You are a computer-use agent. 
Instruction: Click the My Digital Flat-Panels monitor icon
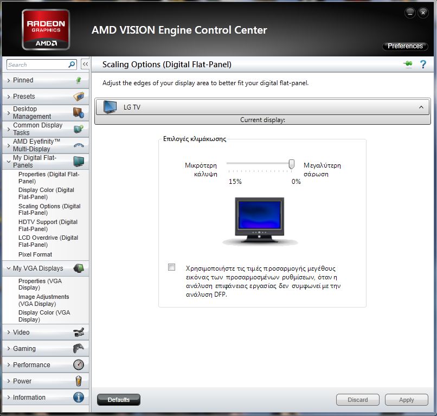(79, 161)
